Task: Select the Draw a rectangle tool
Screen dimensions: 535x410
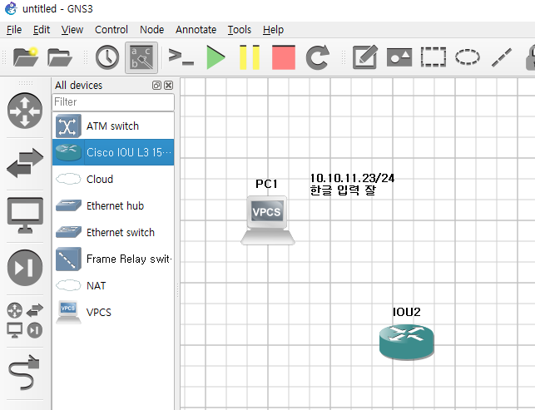Action: (x=433, y=57)
